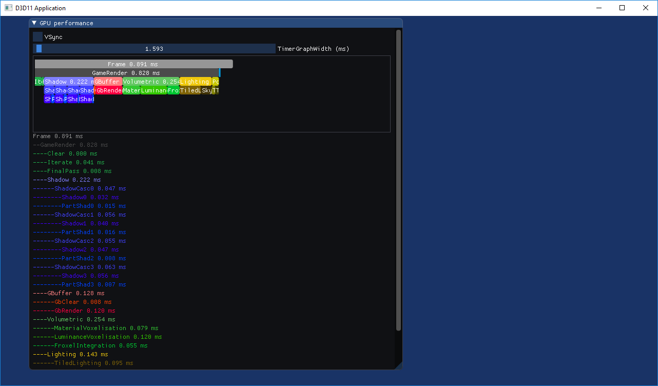Image resolution: width=658 pixels, height=386 pixels.
Task: Click the '----FinalPass 0.008 ms' row
Action: (x=72, y=171)
